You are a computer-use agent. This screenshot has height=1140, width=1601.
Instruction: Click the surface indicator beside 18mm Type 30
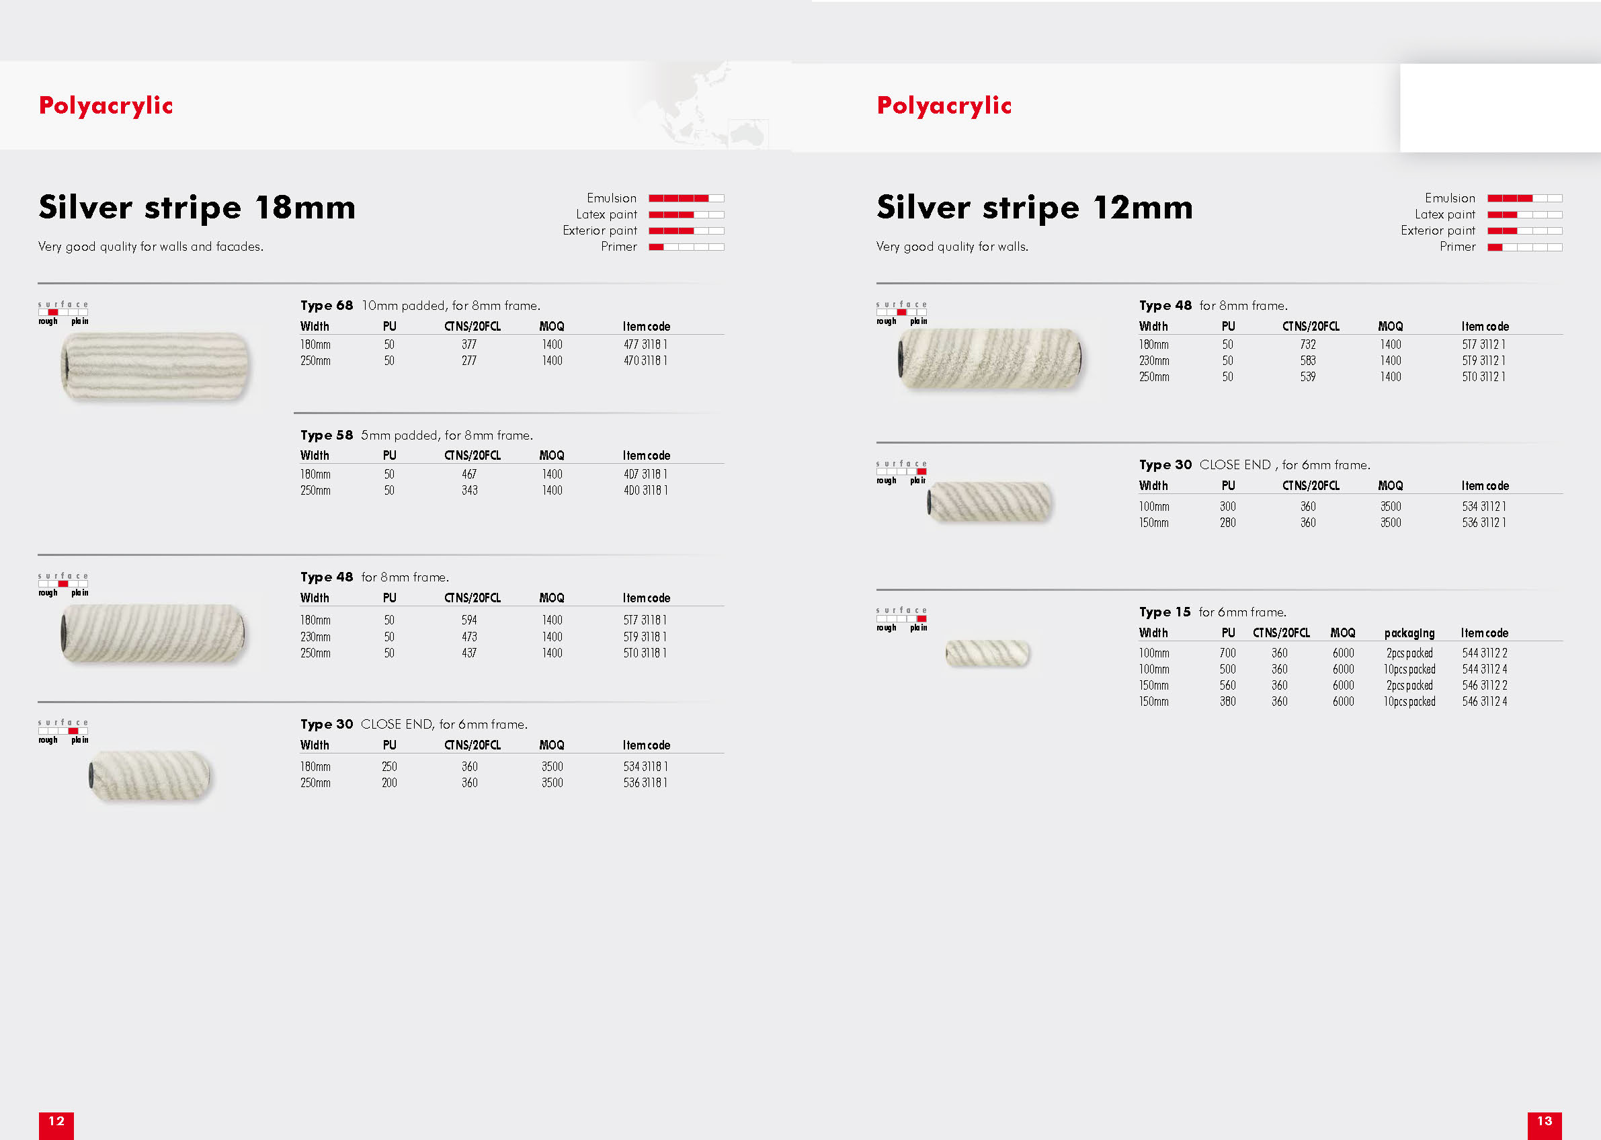[x=63, y=731]
